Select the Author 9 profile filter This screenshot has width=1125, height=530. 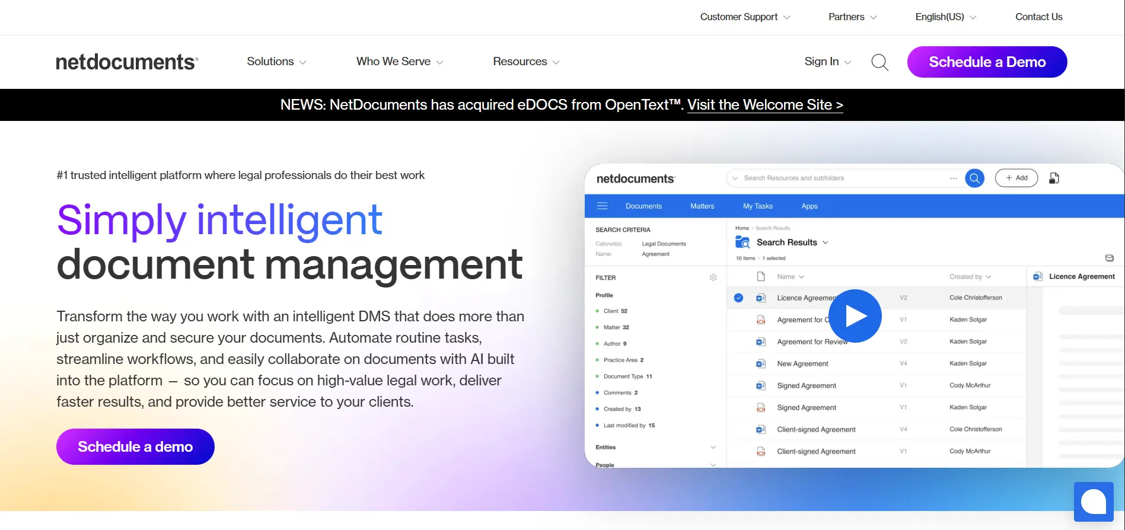(x=614, y=343)
